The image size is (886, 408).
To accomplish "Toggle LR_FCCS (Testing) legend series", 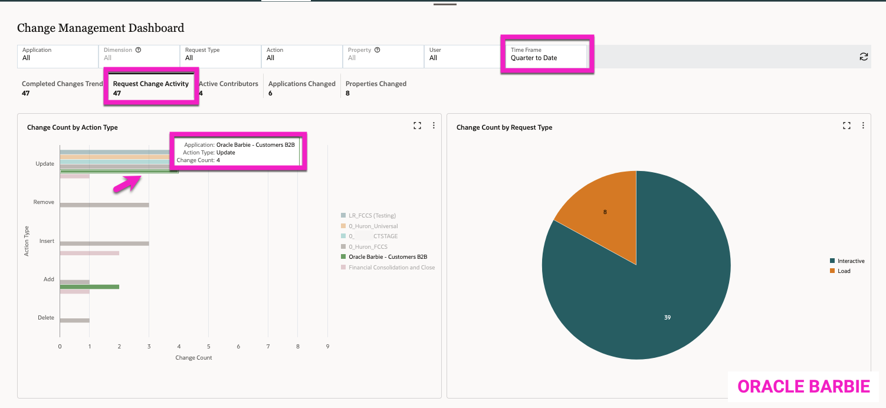I will tap(372, 216).
